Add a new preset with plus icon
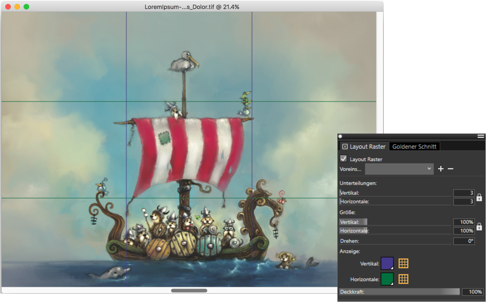The height and width of the screenshot is (305, 489). point(441,169)
